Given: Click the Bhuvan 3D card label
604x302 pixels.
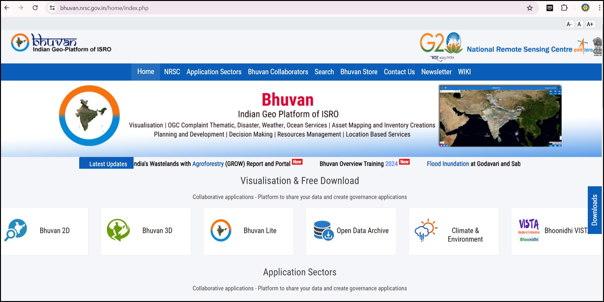Looking at the screenshot, I should point(157,230).
